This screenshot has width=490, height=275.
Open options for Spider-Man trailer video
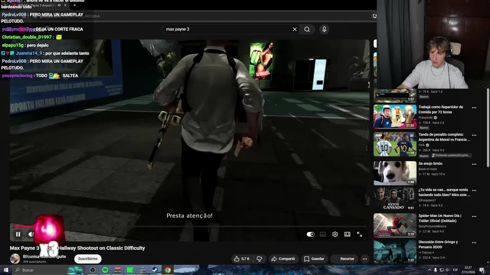tap(474, 216)
